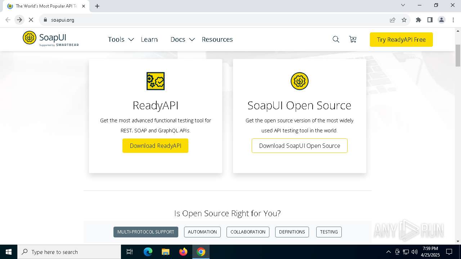Expand the Docs menu chevron
This screenshot has height=259, width=461.
[x=192, y=40]
